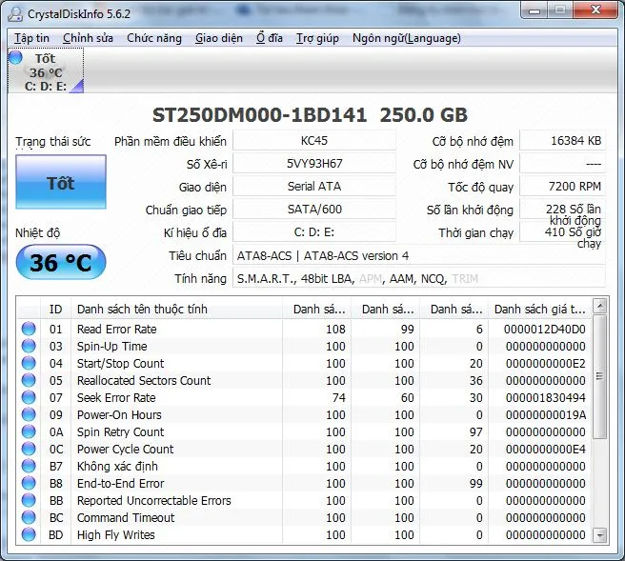Click status orb for Read Error Rate
This screenshot has height=561, width=625.
29,329
